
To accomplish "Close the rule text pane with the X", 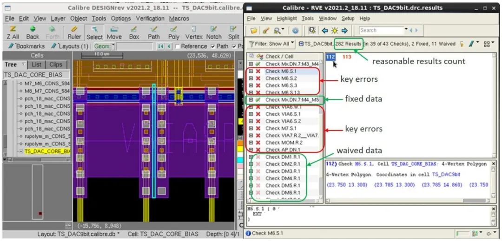I will click(493, 209).
